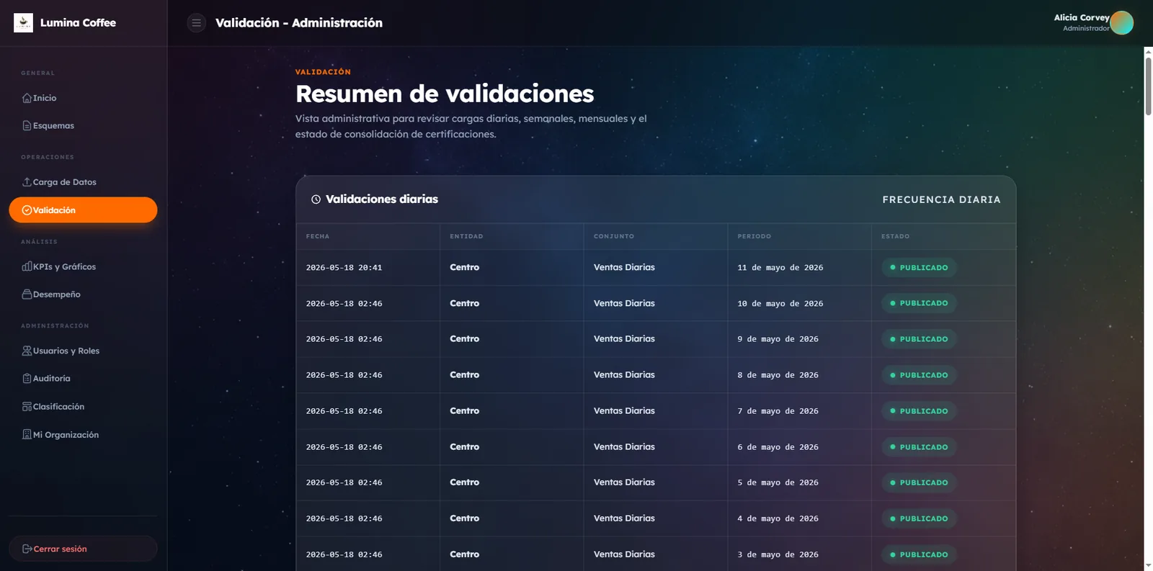Viewport: 1153px width, 571px height.
Task: Open the Inicio menu item
Action: [x=83, y=98]
